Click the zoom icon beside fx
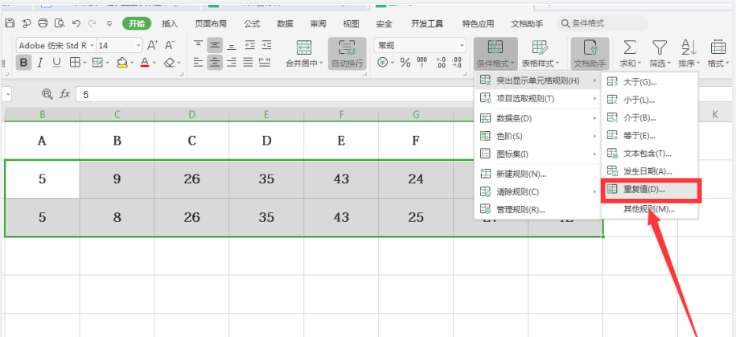736x337 pixels. point(47,94)
